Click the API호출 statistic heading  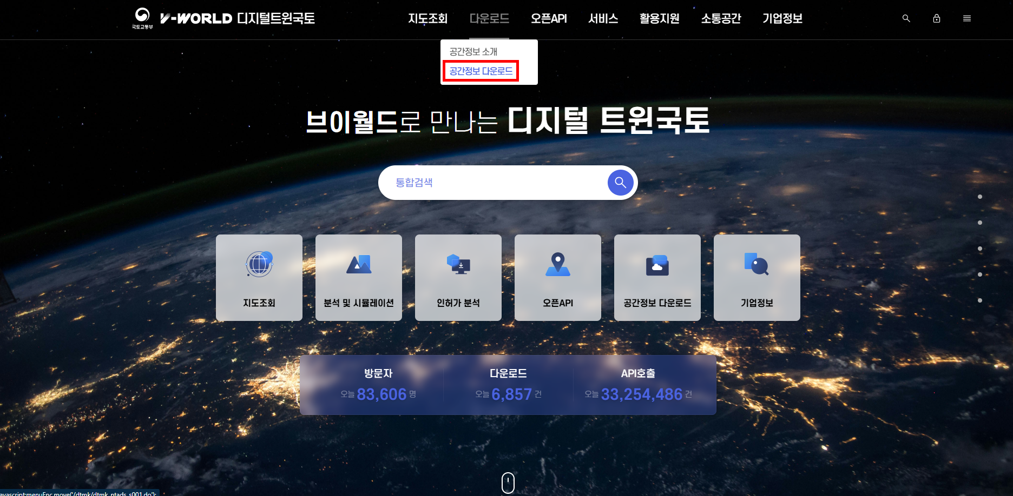click(638, 373)
